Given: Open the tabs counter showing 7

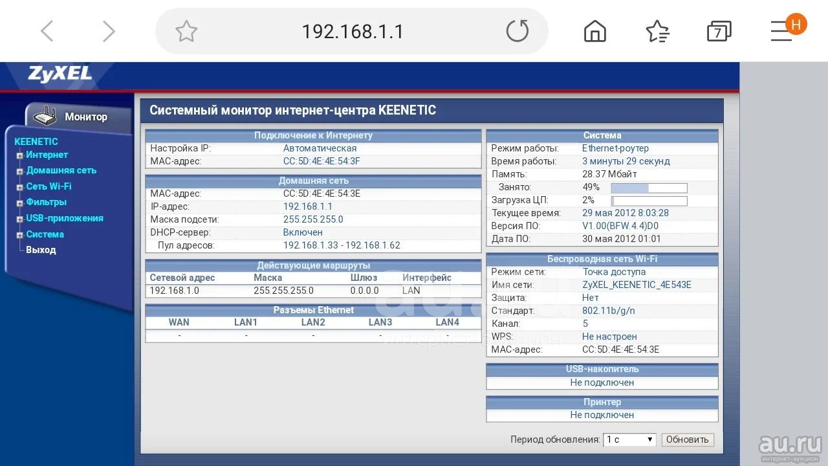Looking at the screenshot, I should click(719, 31).
